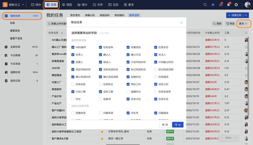Screen dimensions: 253x145
Task: Click the 进行中 status on 客户需求&方案 row
Action: (x=170, y=139)
